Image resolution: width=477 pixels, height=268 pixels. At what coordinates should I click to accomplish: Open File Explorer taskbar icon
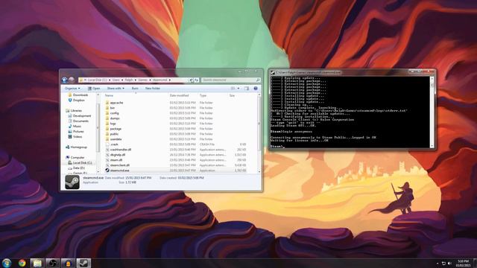(x=37, y=263)
